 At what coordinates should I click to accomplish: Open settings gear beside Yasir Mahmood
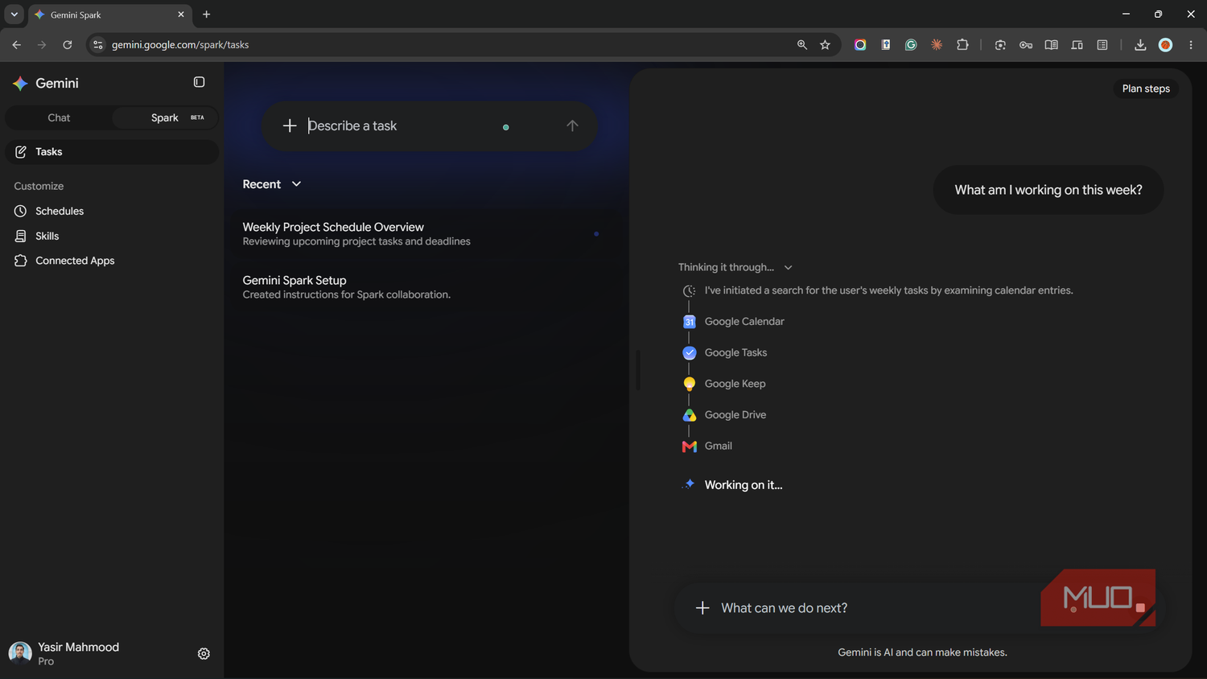coord(204,653)
